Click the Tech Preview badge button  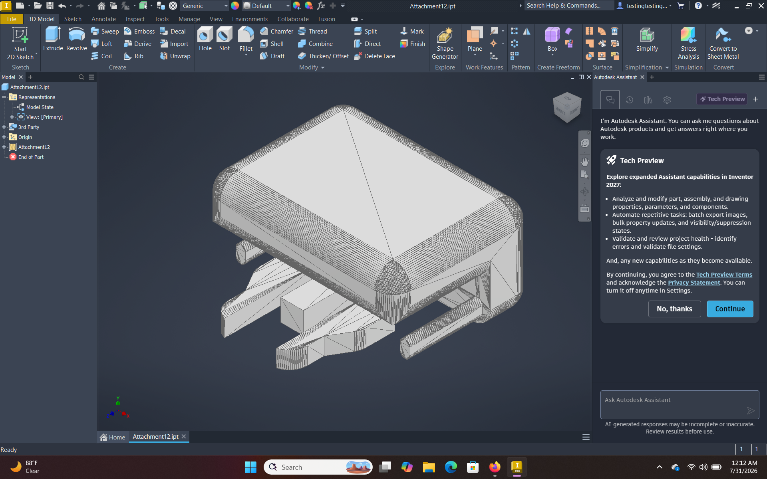pyautogui.click(x=722, y=99)
